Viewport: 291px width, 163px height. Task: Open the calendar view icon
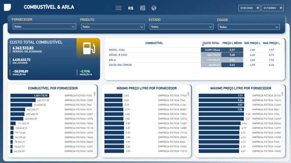click(x=143, y=8)
